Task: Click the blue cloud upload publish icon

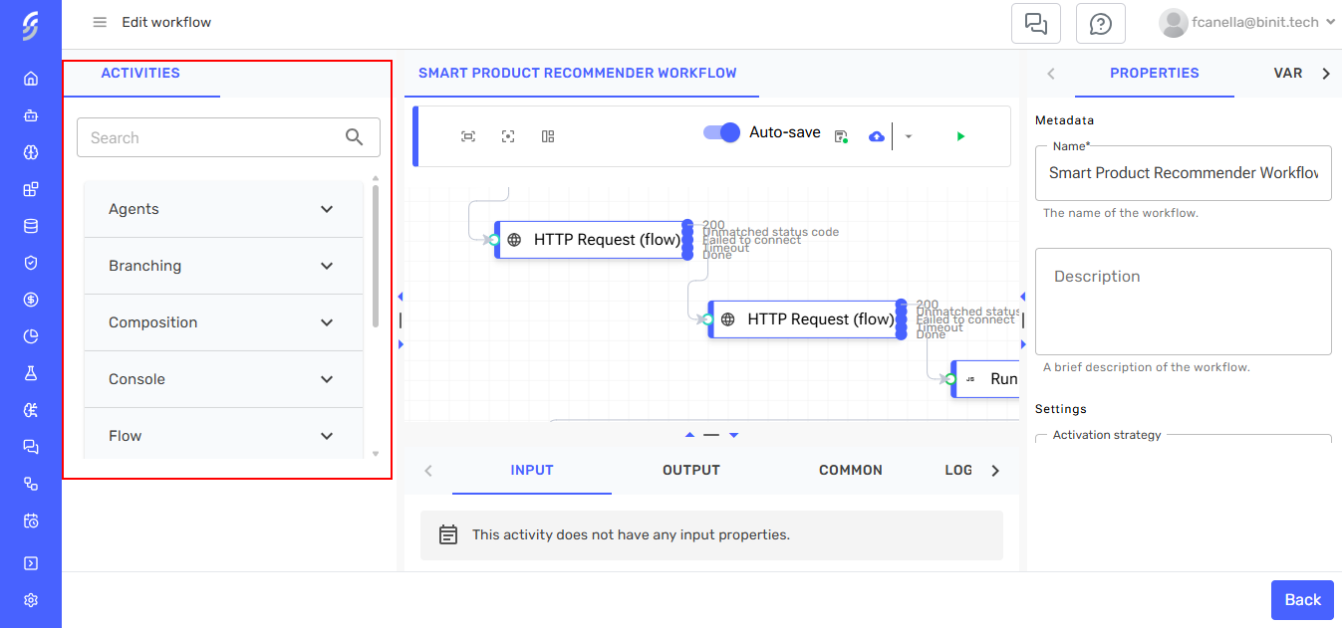Action: point(877,136)
